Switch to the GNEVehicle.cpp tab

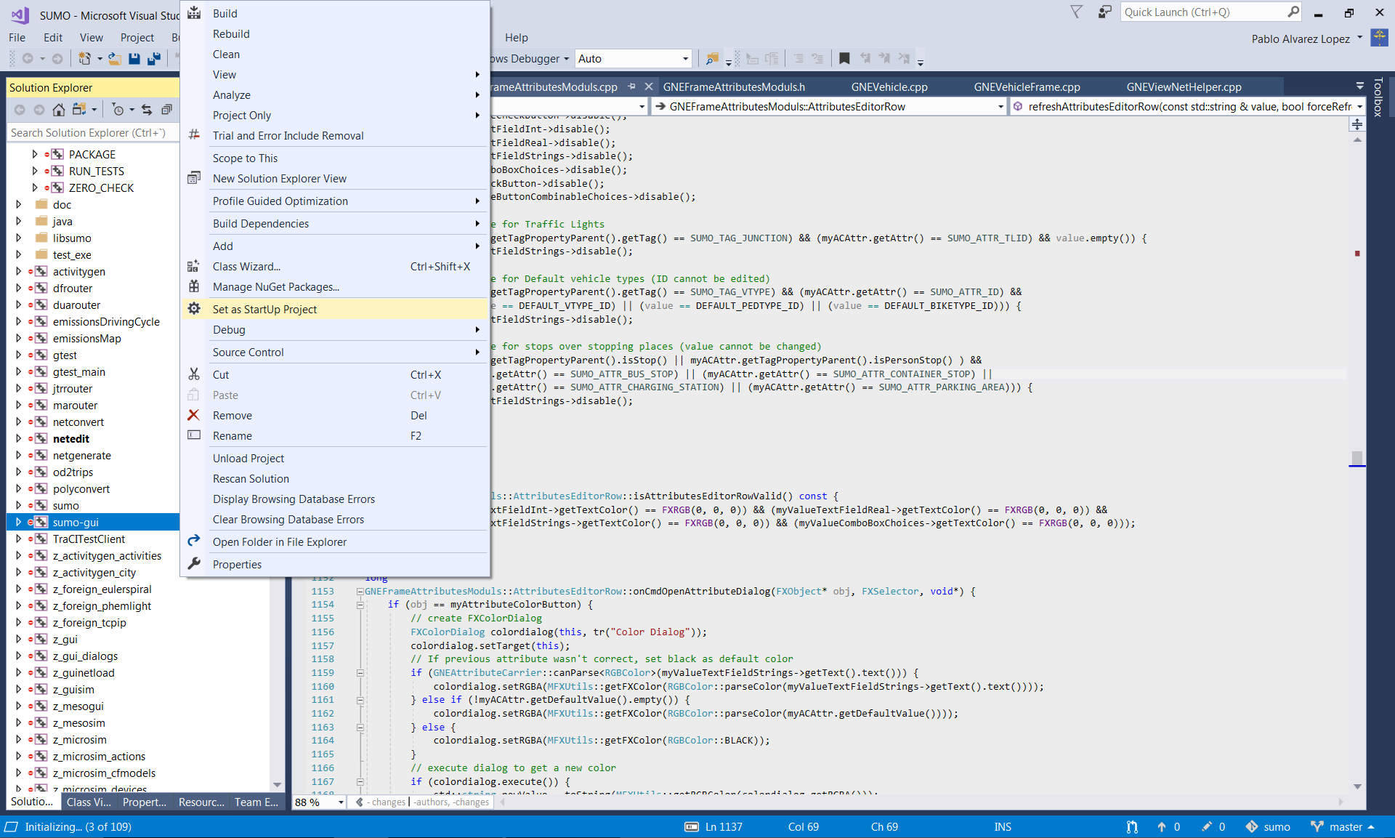pyautogui.click(x=889, y=86)
